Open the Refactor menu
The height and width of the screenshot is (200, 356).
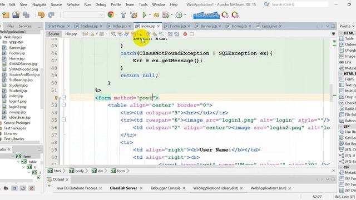pos(73,4)
